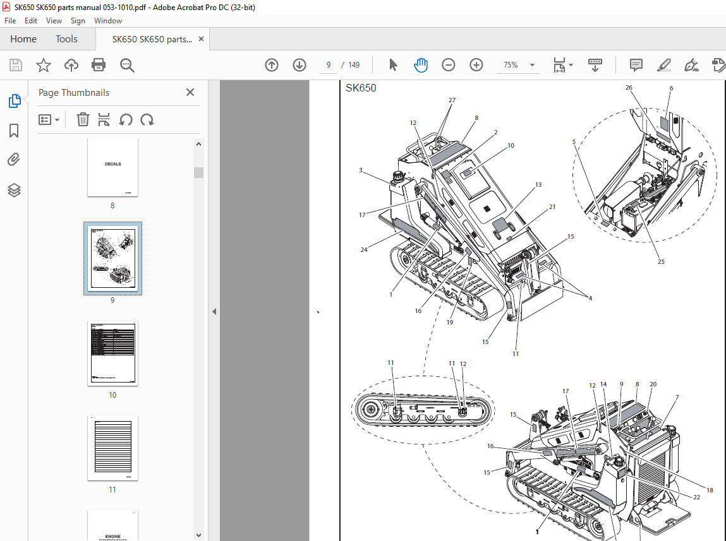Switch to the Tools tab

click(67, 39)
